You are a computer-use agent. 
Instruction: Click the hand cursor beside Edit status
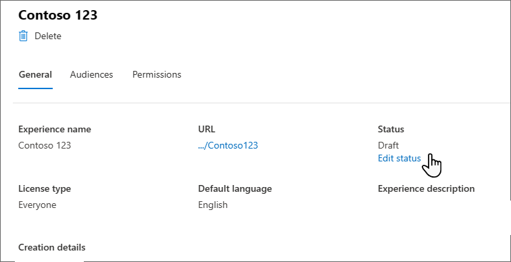[x=432, y=165]
